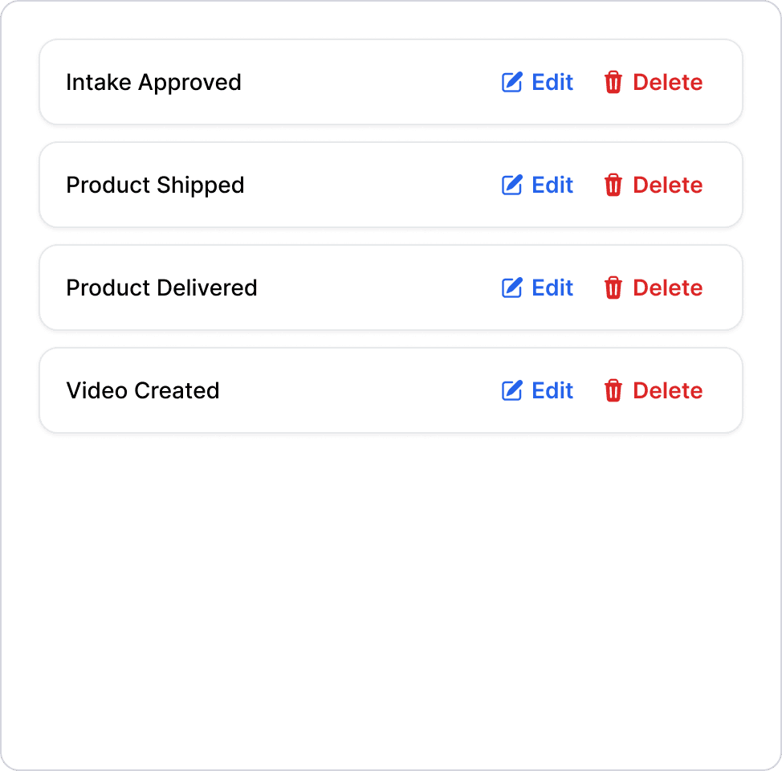Select the Intake Approved label
This screenshot has width=782, height=771.
pos(153,82)
